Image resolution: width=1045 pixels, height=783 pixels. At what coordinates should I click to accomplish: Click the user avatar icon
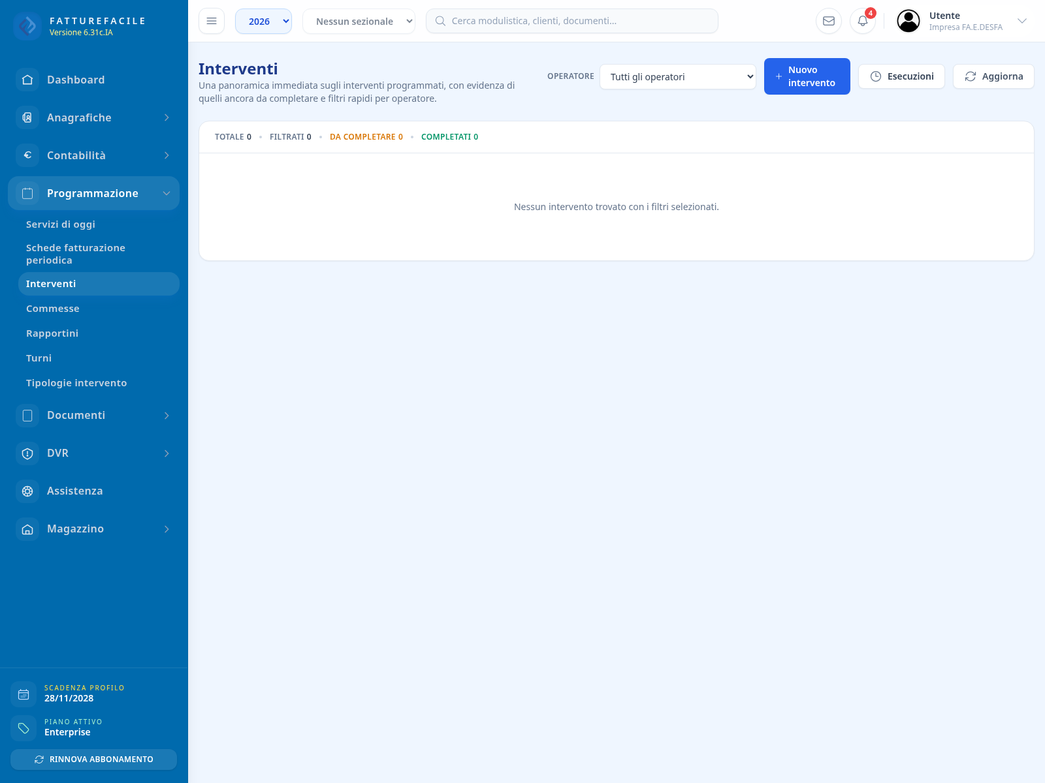(908, 21)
